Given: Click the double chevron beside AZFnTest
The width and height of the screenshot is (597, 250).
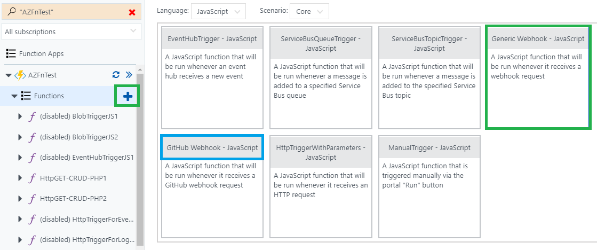Looking at the screenshot, I should (x=129, y=75).
